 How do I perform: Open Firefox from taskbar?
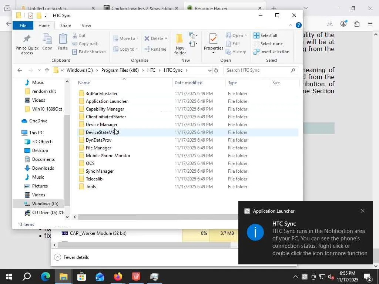[x=118, y=277]
